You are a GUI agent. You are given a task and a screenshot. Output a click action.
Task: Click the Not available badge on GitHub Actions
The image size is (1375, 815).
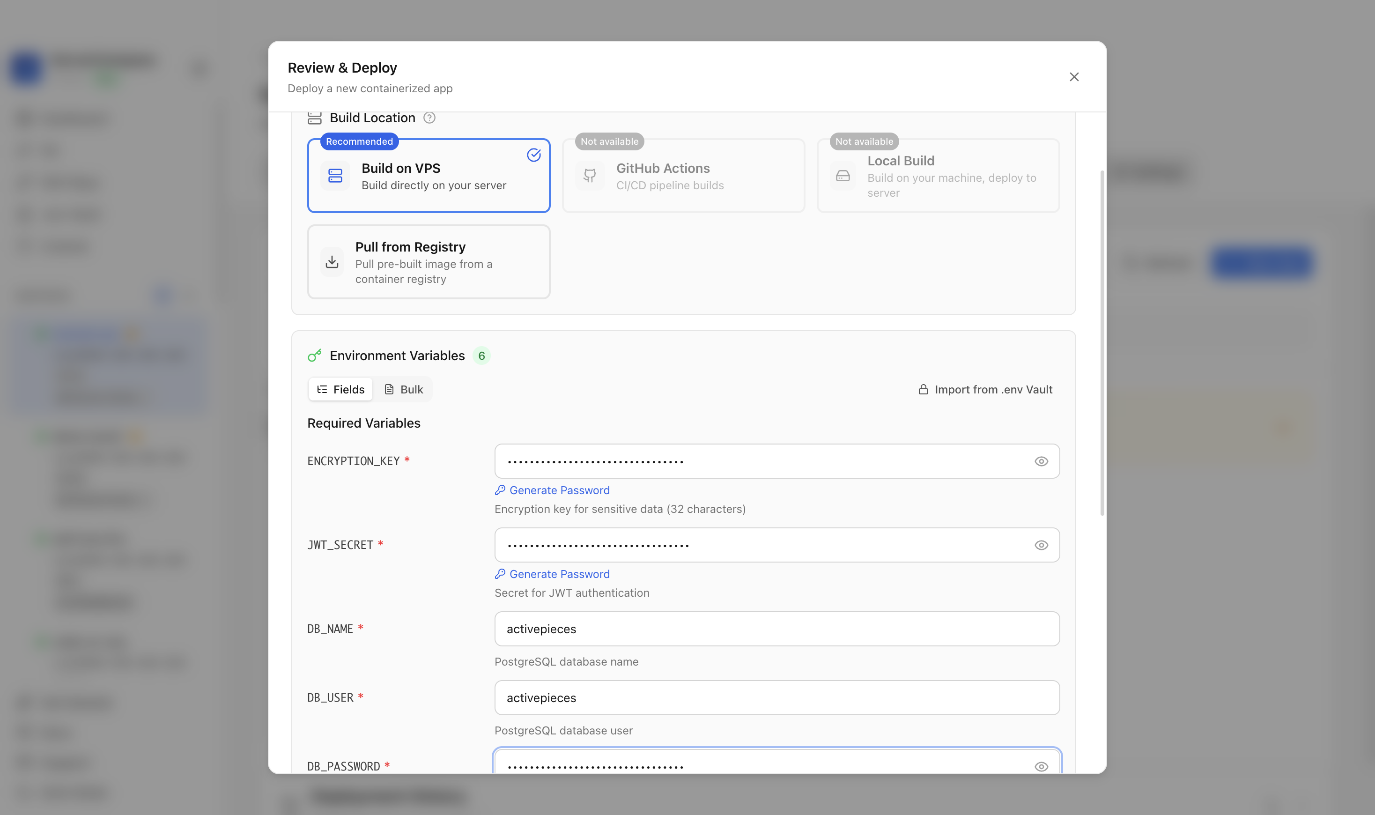coord(610,142)
